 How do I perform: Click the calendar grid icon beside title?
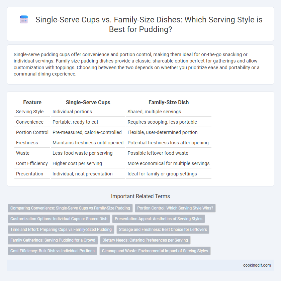click(24, 19)
